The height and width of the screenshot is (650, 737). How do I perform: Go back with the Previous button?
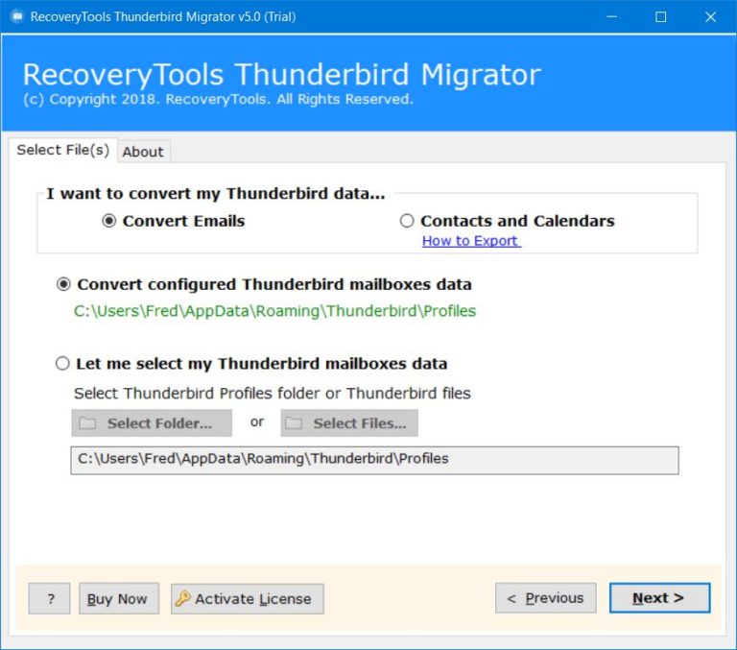pos(546,598)
